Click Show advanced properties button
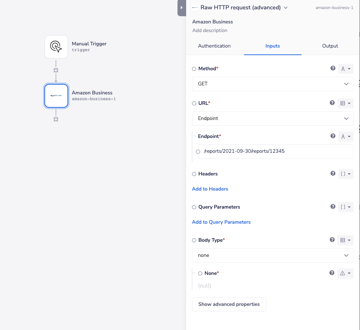This screenshot has width=360, height=330. point(229,304)
